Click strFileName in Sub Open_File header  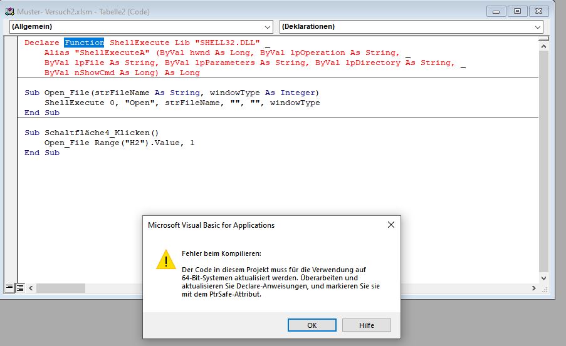(x=122, y=93)
